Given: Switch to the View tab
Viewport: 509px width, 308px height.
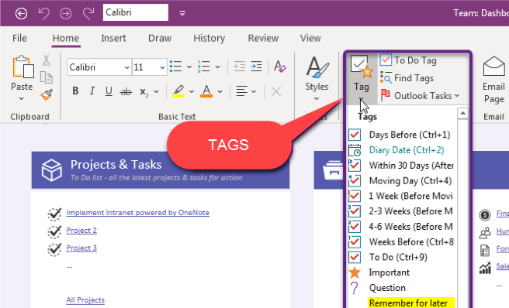Looking at the screenshot, I should click(x=310, y=38).
